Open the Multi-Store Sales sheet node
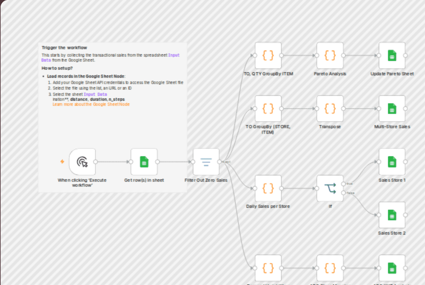425x285 pixels. tap(392, 109)
